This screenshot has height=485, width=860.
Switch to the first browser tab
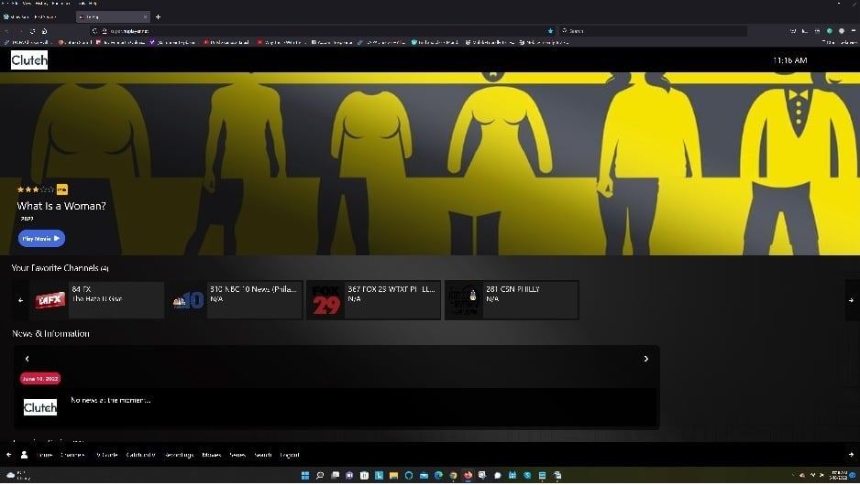pos(36,17)
